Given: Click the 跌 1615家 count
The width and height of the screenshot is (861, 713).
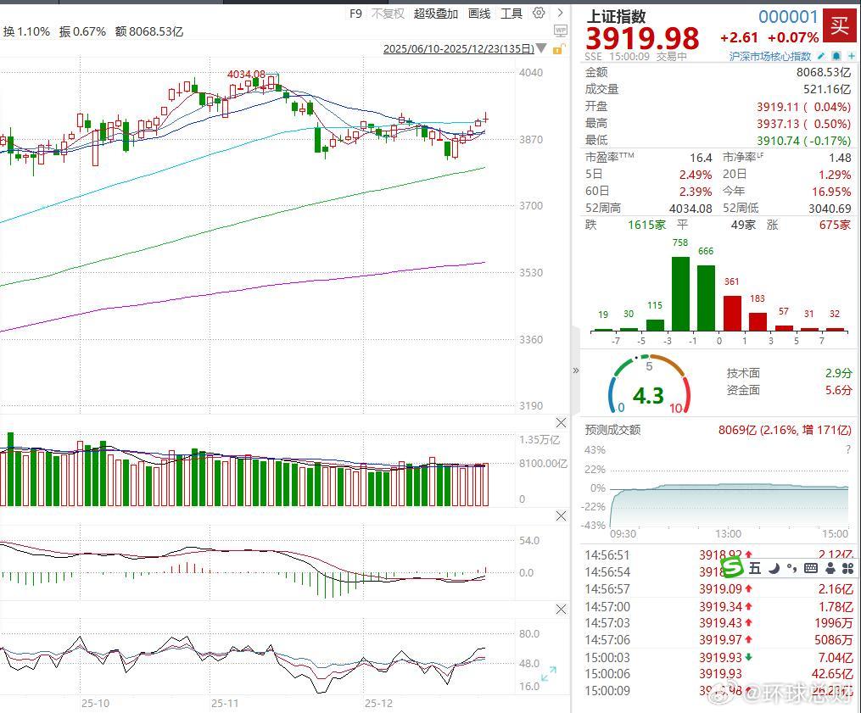Looking at the screenshot, I should [647, 225].
